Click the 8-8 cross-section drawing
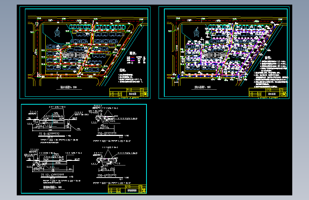 [113, 119]
